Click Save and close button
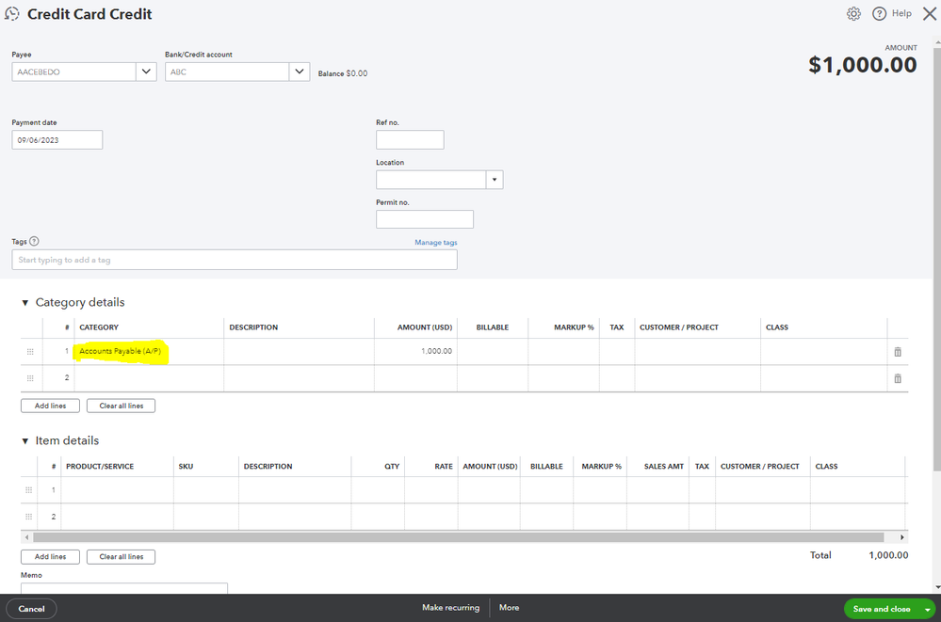Screen dimensions: 941x622 click(882, 609)
